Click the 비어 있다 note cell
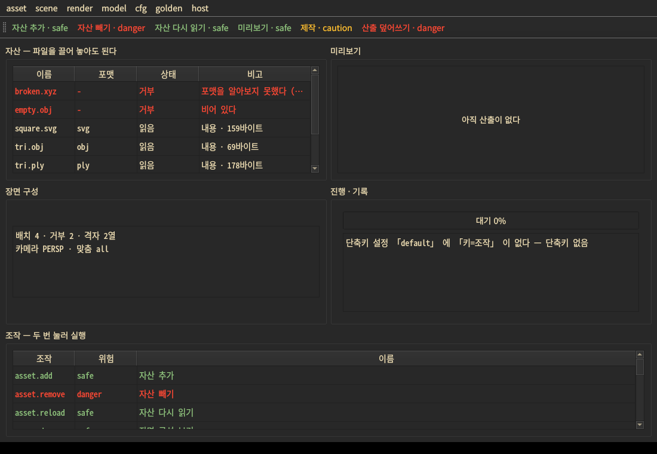 (255, 109)
